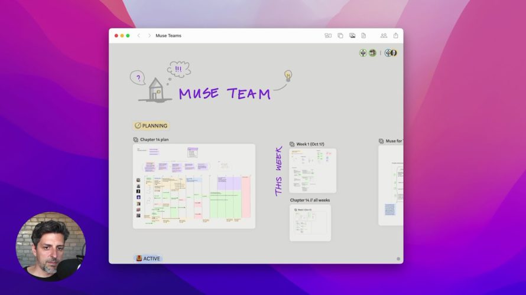
Task: Click the board icon beside Chapter 14 plan
Action: click(135, 140)
